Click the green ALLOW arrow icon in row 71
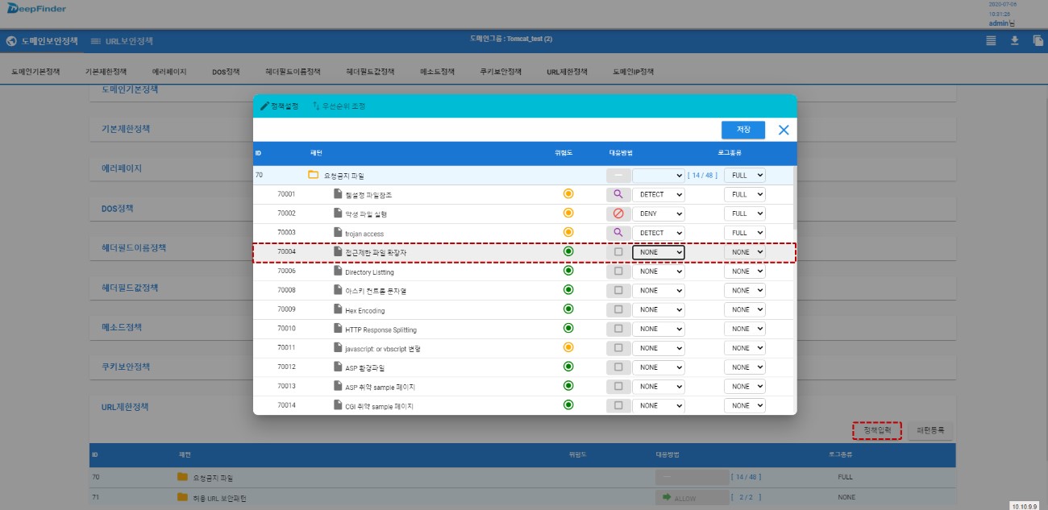The height and width of the screenshot is (510, 1048). [667, 498]
